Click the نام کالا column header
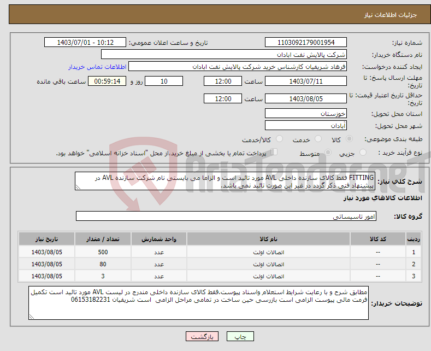431x351 pixels. pyautogui.click(x=269, y=239)
